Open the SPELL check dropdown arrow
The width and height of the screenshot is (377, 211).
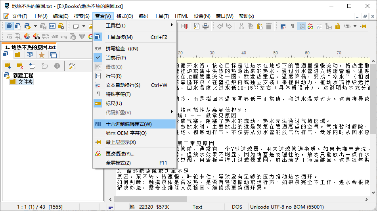click(355, 26)
